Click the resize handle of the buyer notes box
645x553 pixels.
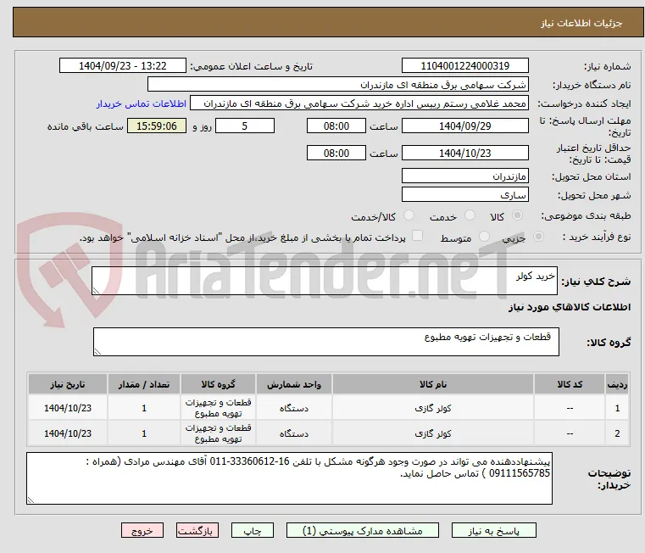(x=31, y=500)
